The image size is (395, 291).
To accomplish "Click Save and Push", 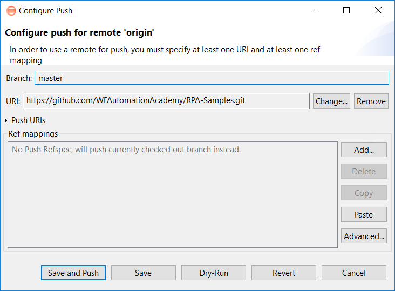I will tap(73, 273).
